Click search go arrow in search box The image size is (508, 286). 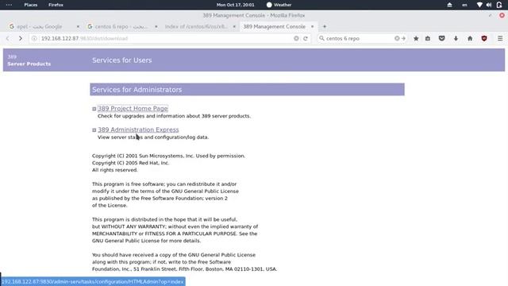tap(404, 38)
